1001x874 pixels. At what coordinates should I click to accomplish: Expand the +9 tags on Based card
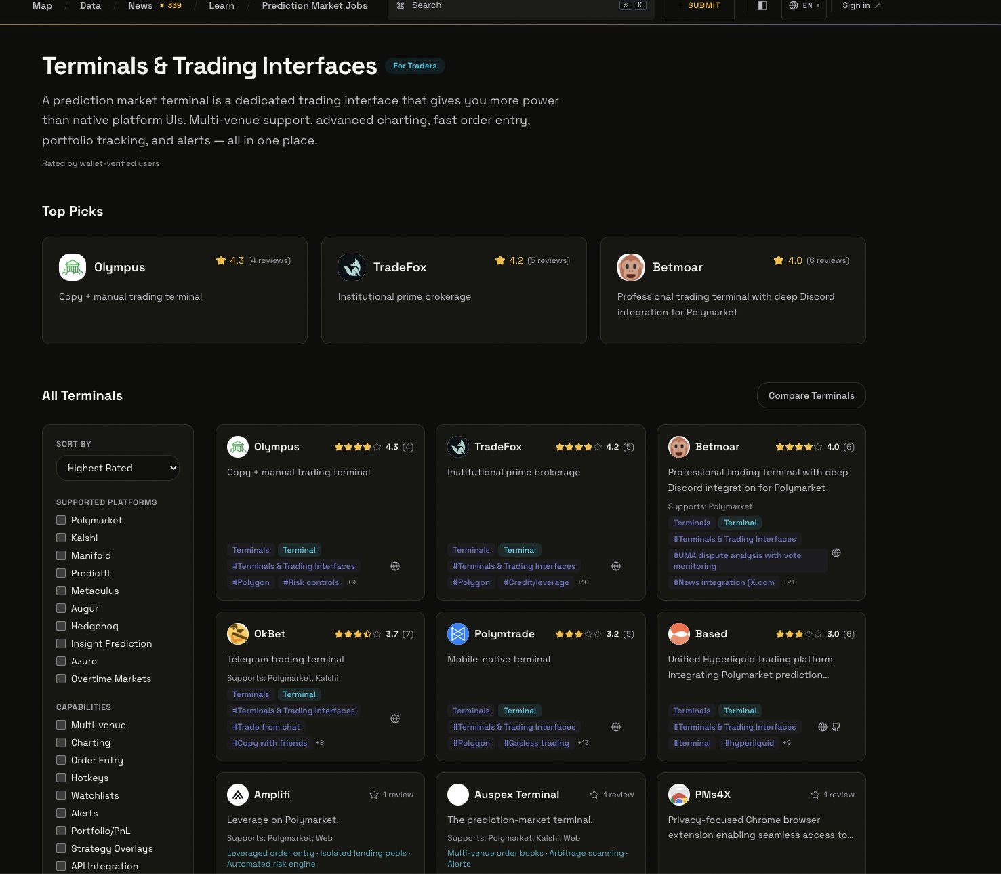tap(787, 743)
